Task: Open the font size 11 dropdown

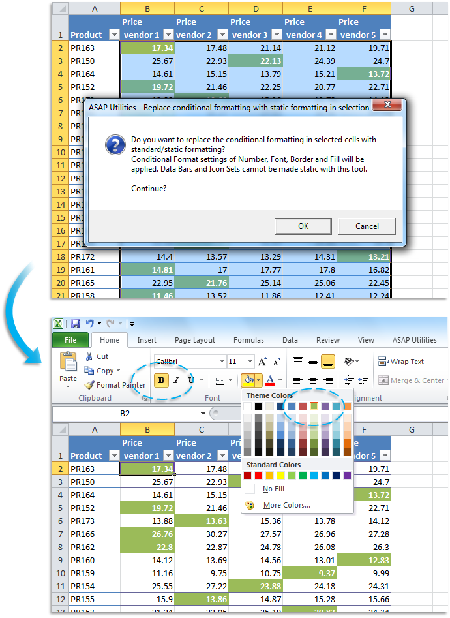Action: (250, 362)
